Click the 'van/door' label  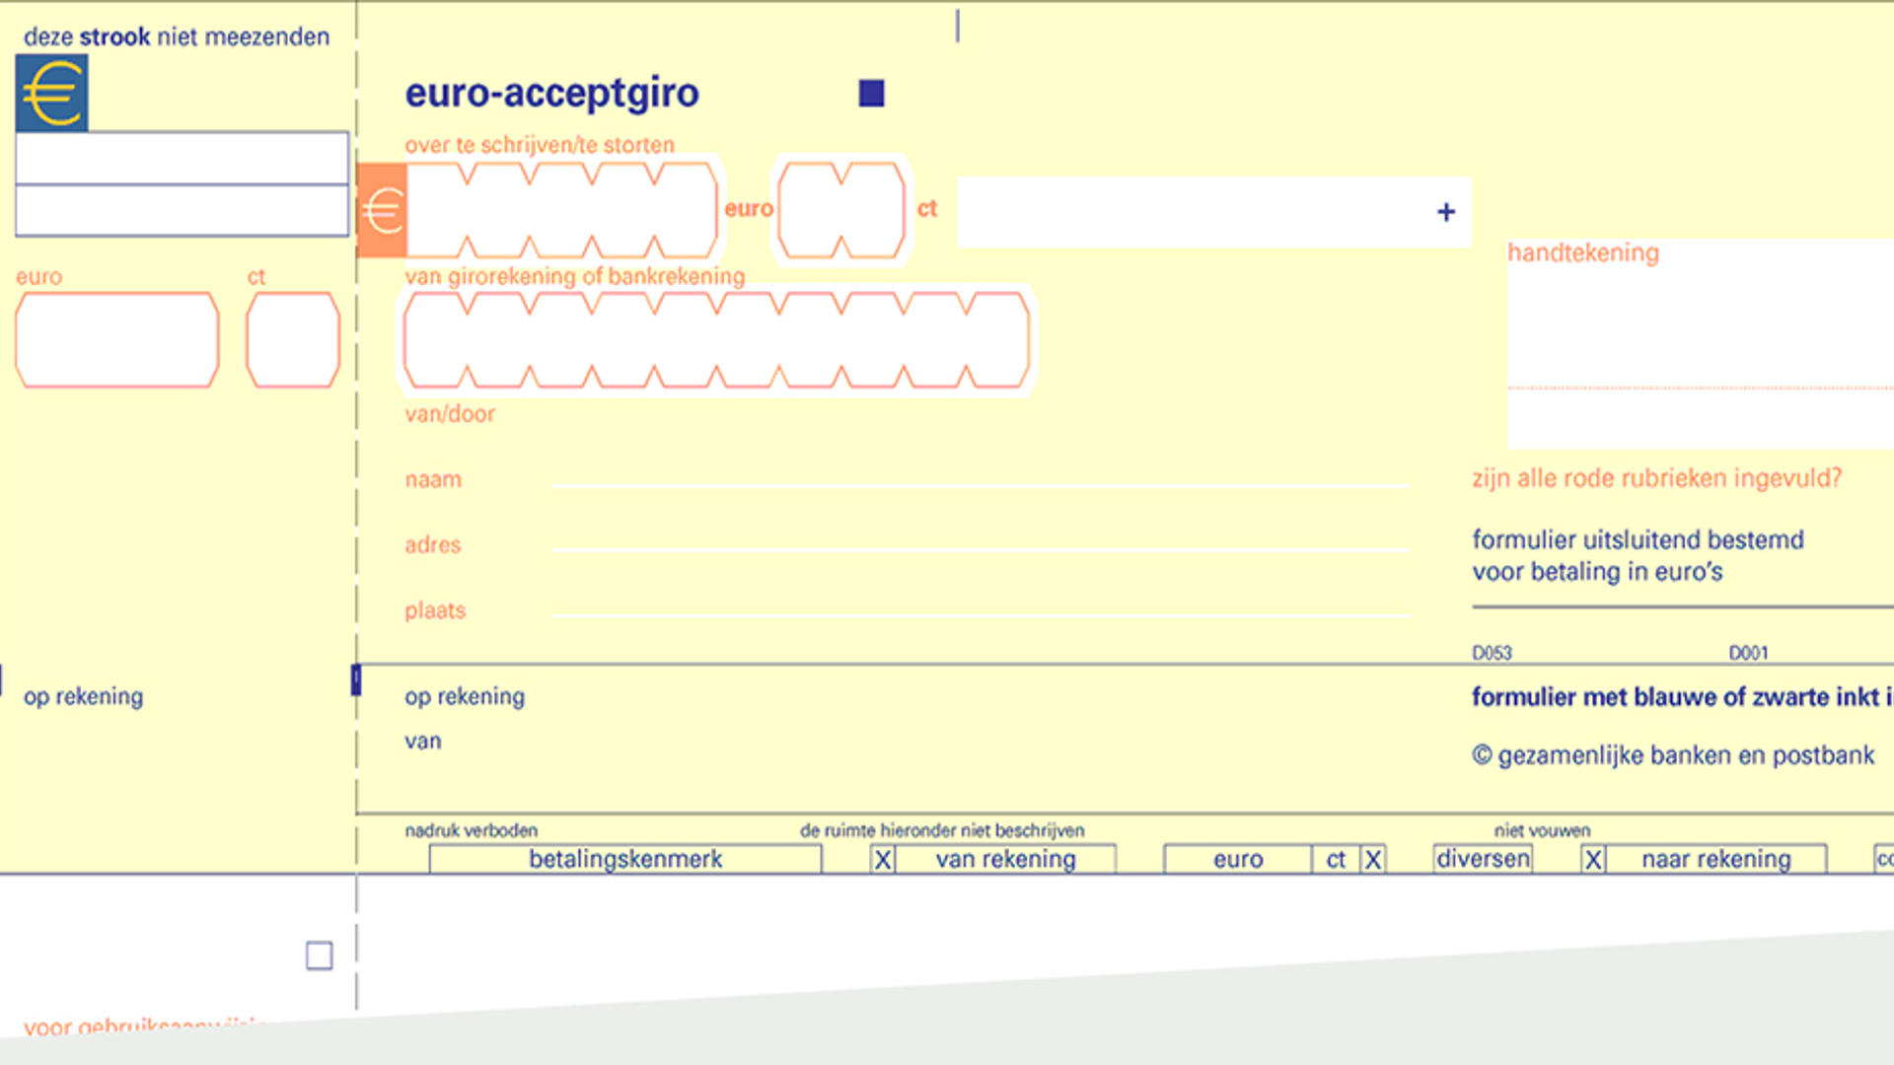click(x=450, y=414)
